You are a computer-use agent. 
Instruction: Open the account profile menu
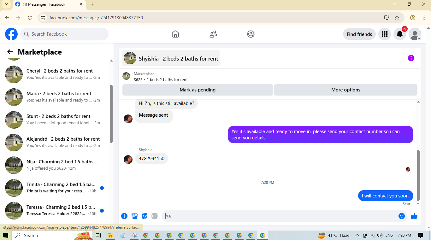pyautogui.click(x=415, y=34)
